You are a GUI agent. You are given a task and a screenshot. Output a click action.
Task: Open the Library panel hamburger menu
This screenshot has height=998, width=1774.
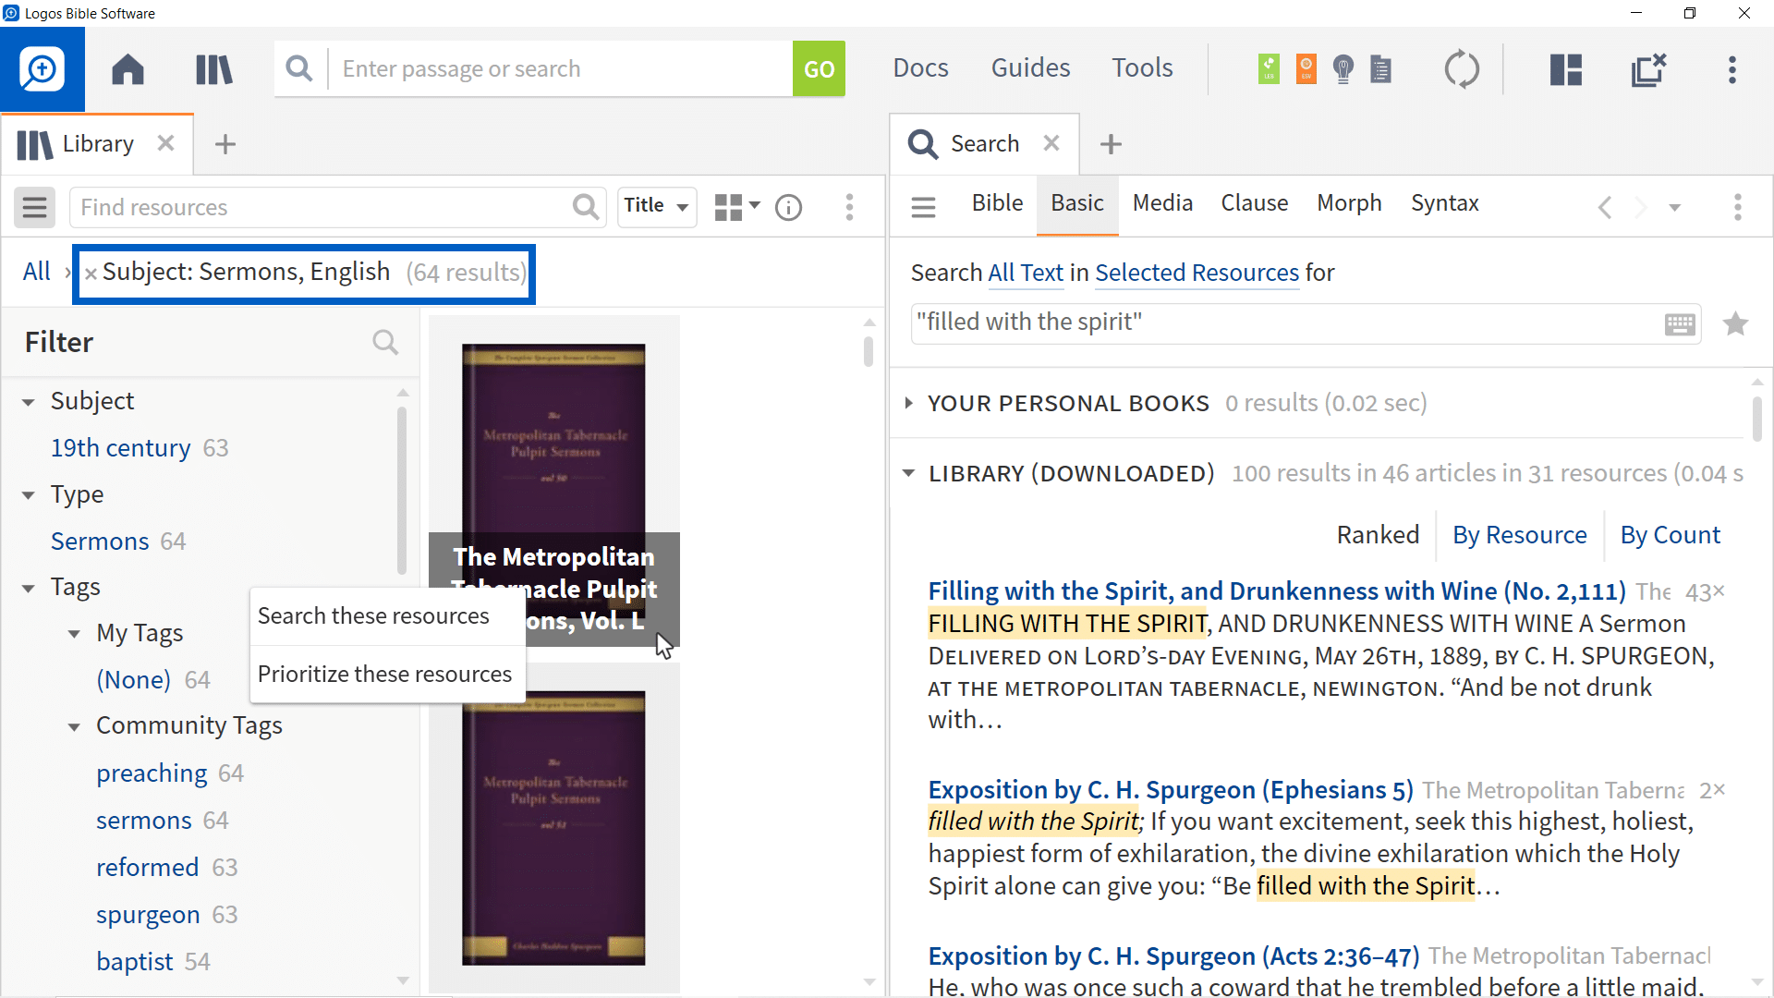(x=35, y=207)
